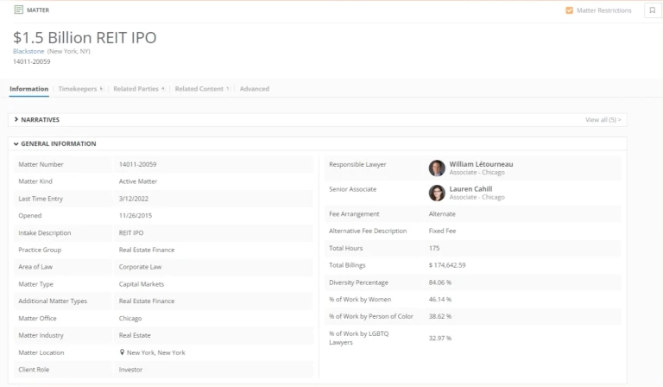Expand the Narratives section
The image size is (663, 387).
click(x=16, y=119)
